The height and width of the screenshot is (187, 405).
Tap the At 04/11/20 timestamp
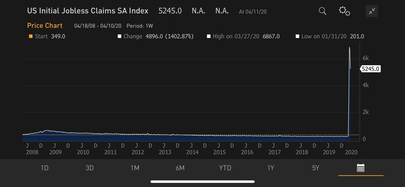tap(253, 12)
